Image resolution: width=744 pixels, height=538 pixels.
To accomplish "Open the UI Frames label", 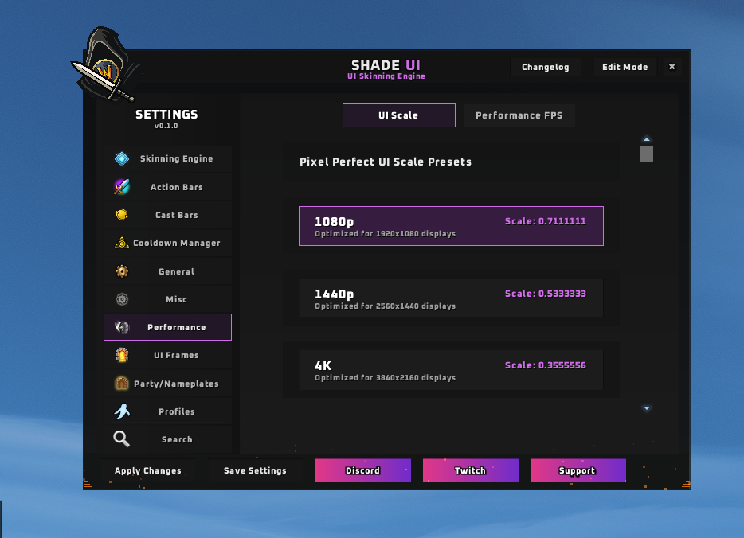I will pos(177,356).
